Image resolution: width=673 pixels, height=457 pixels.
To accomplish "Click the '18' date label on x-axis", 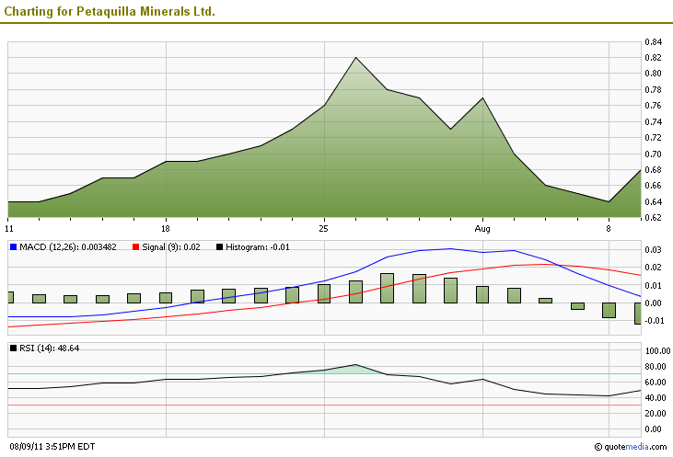I will [165, 227].
